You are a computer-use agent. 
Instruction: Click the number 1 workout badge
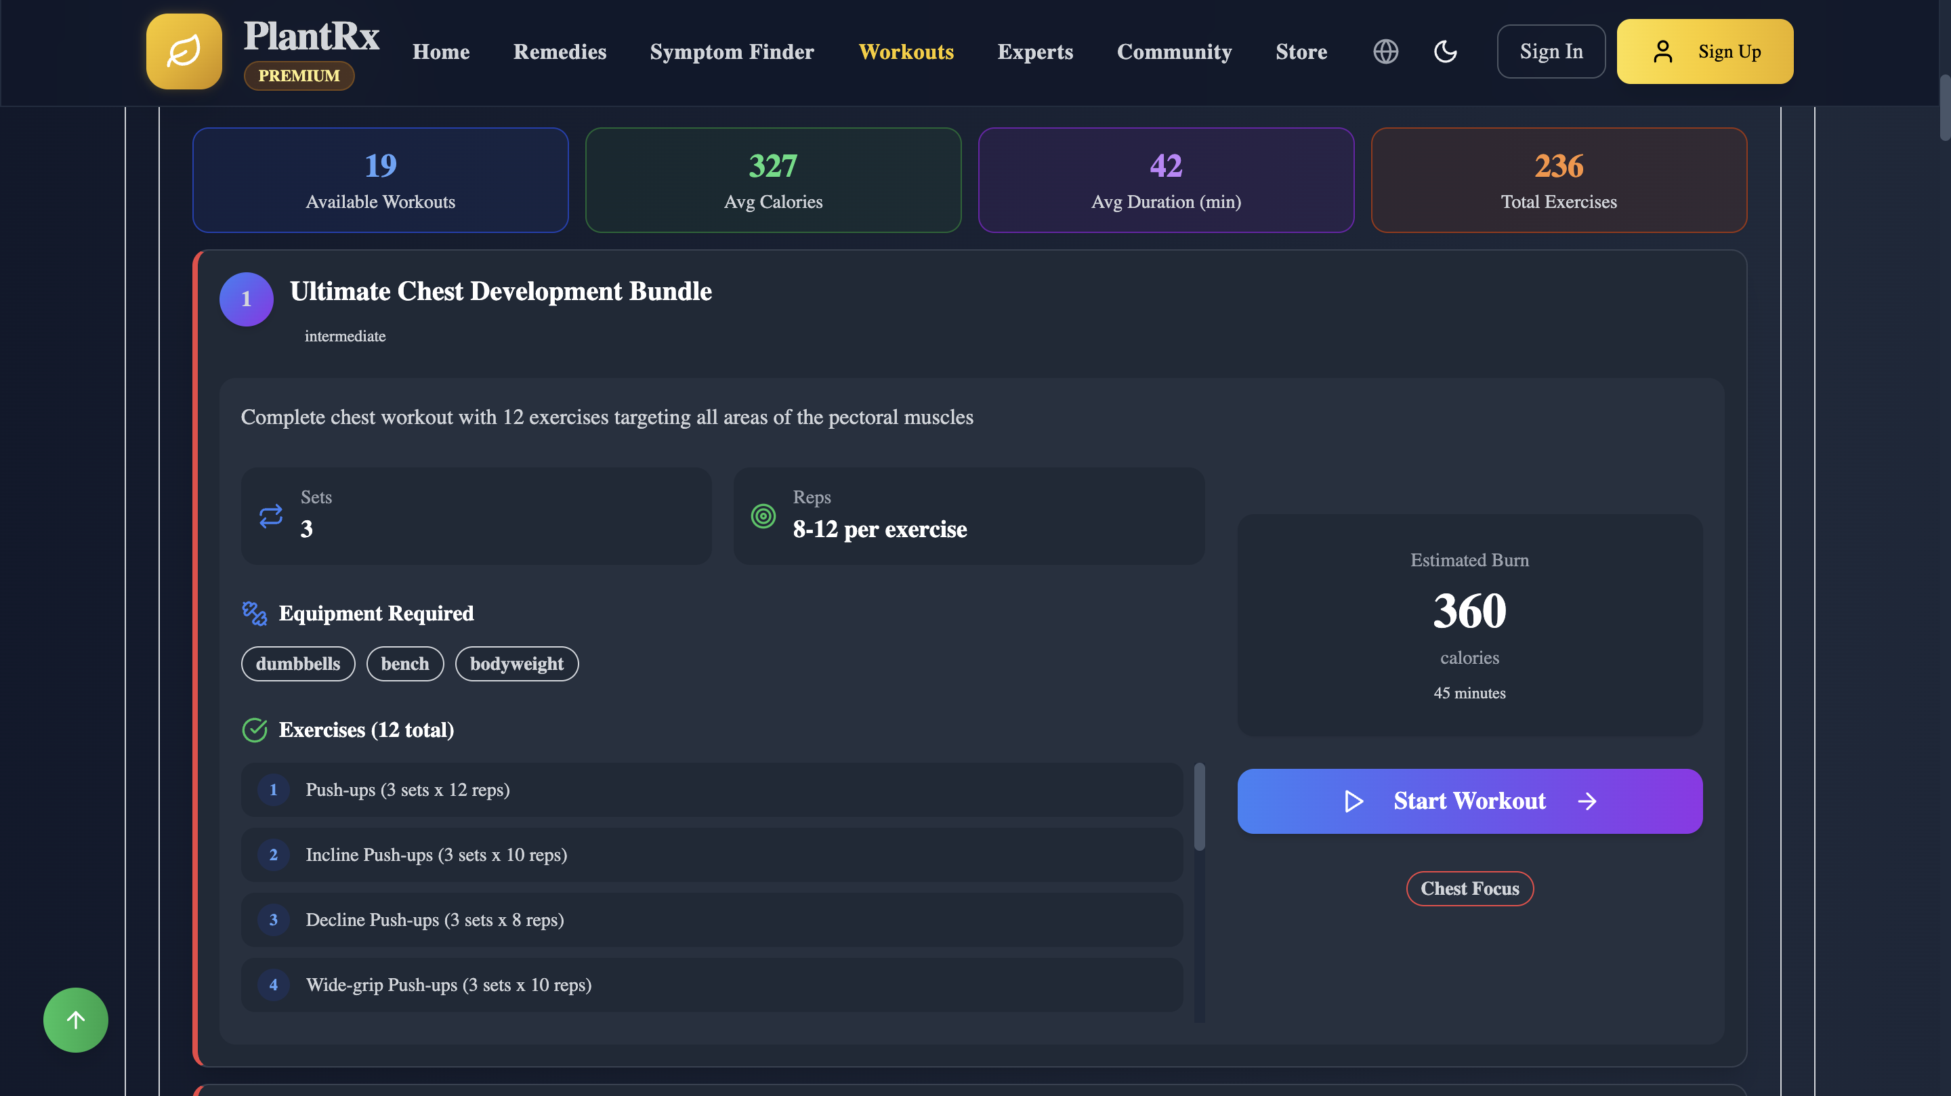[x=246, y=299]
